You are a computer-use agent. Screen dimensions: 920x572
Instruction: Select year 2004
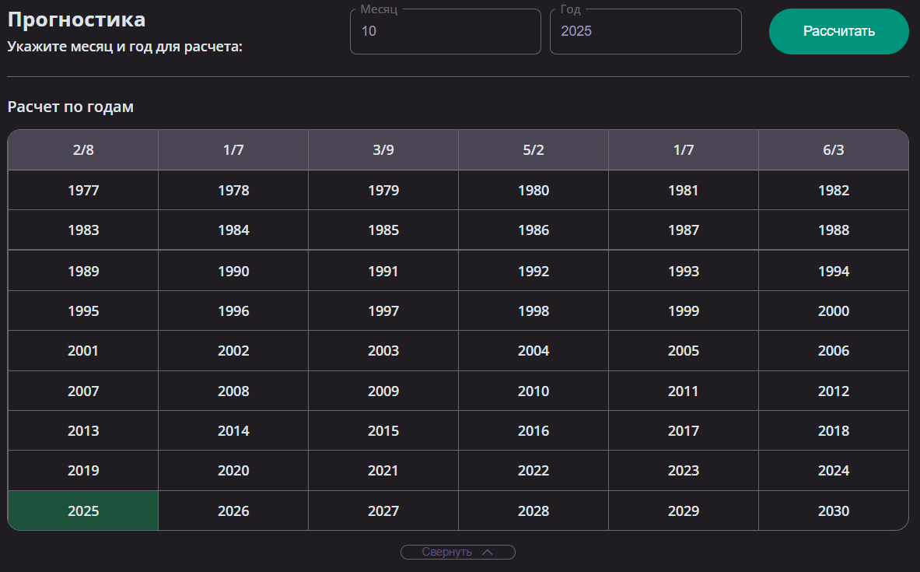533,351
